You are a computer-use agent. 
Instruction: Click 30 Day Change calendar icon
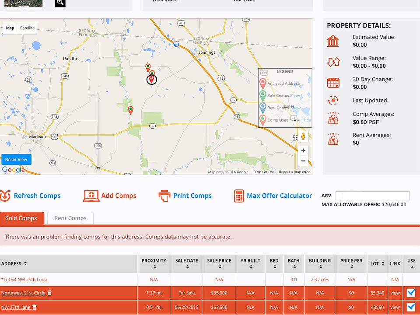pyautogui.click(x=333, y=83)
